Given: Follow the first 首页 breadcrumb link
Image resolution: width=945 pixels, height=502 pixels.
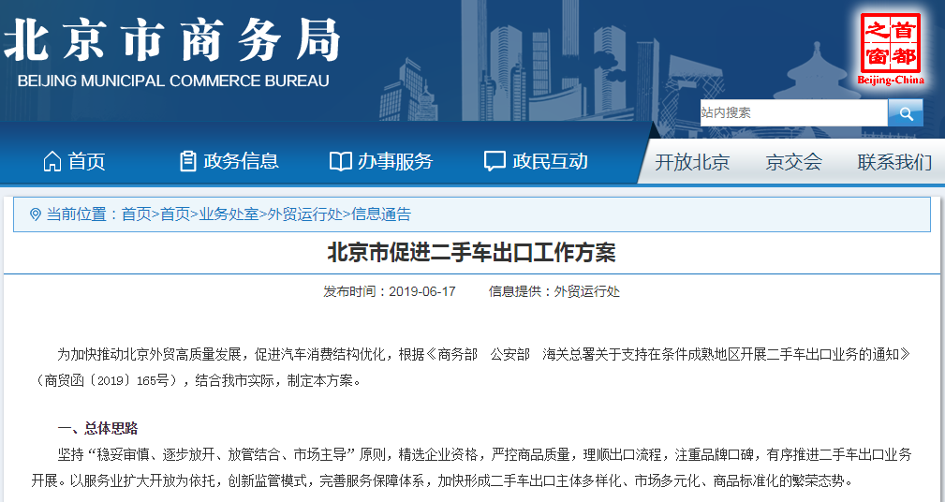Looking at the screenshot, I should coord(136,214).
